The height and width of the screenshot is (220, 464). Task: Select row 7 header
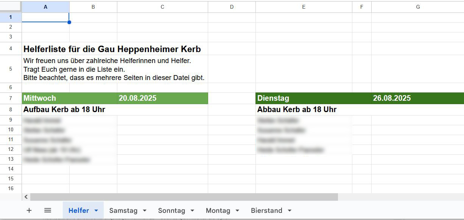11,98
